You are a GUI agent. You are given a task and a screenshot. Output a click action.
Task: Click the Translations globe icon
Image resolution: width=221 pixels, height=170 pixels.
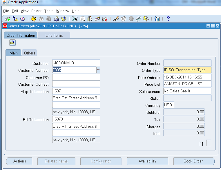click(131, 19)
